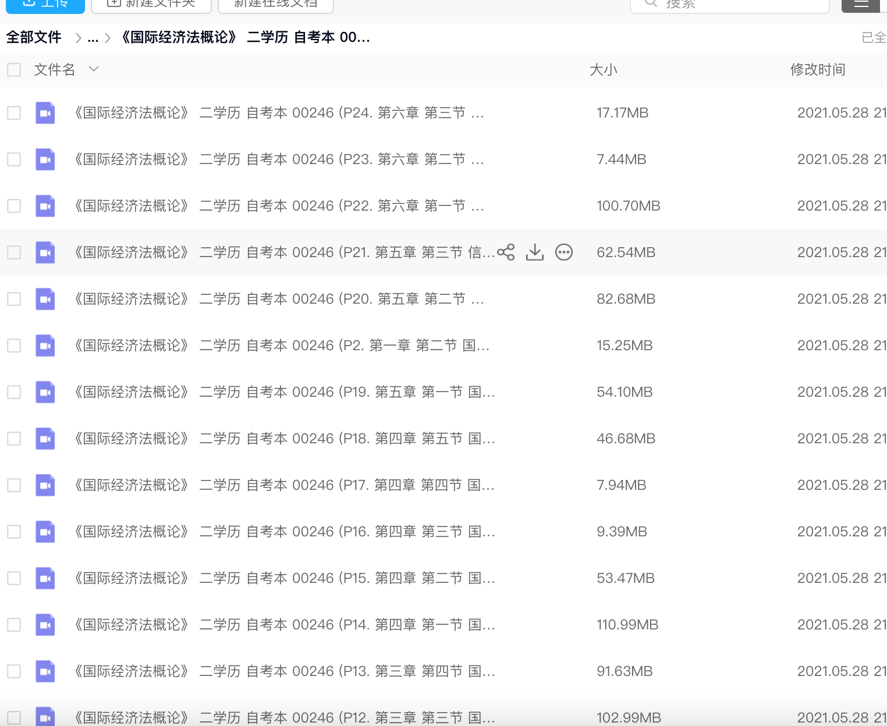
Task: Tick the select-all checkbox beside 文件名
Action: point(14,70)
